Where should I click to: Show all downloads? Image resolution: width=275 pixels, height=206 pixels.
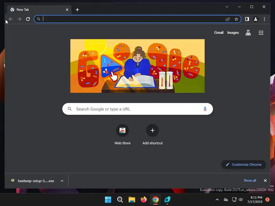pyautogui.click(x=250, y=181)
